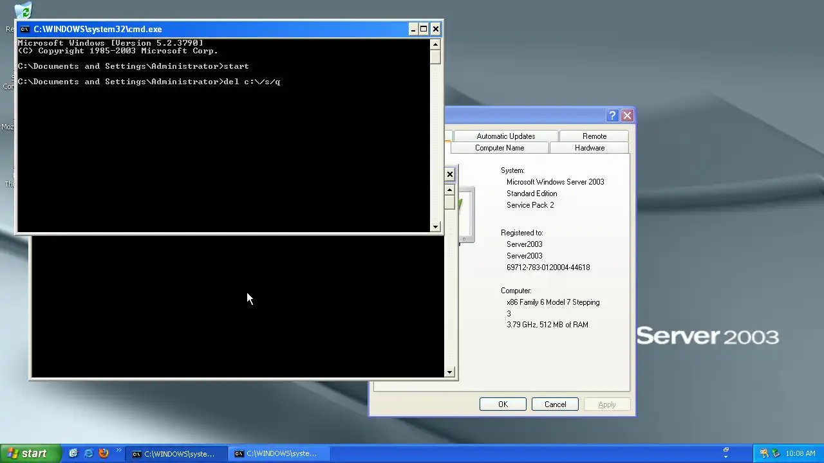The width and height of the screenshot is (824, 463).
Task: Switch to the Automatic Updates tab
Action: [x=505, y=136]
